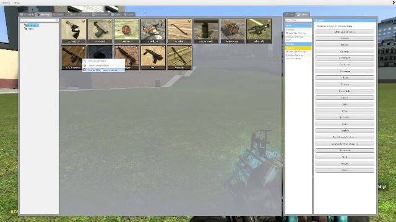Open Sandbox Settings under User
396x222 pixels.
click(298, 37)
